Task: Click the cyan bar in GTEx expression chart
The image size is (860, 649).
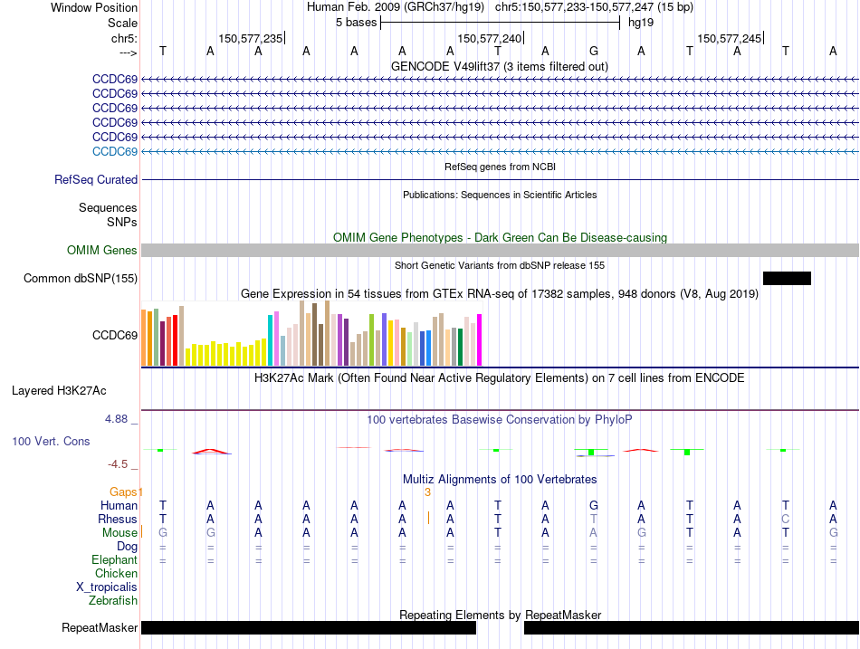Action: pyautogui.click(x=271, y=340)
